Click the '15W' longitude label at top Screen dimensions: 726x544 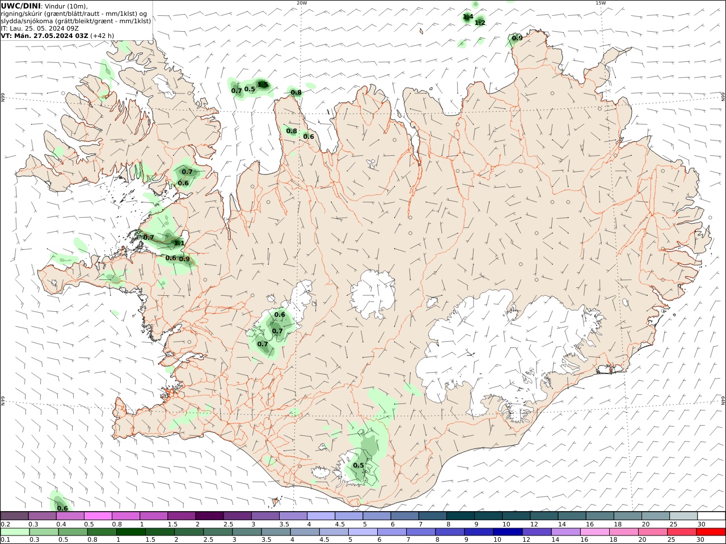[601, 3]
